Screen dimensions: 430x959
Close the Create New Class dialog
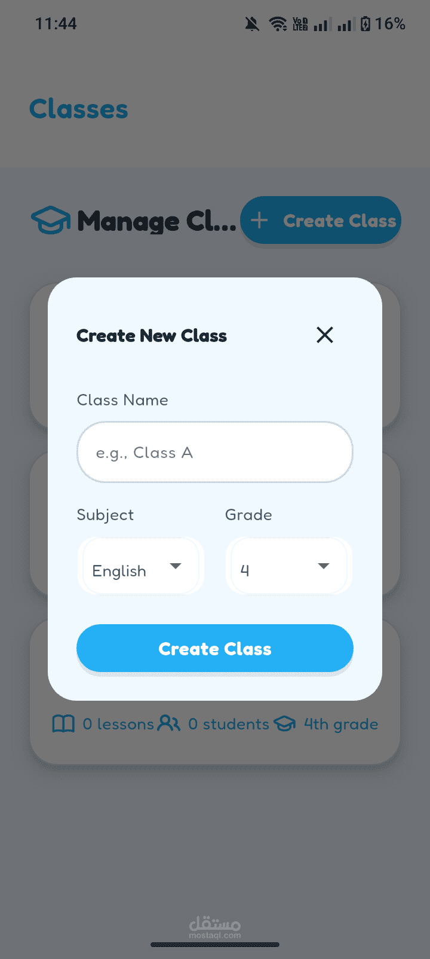[325, 335]
